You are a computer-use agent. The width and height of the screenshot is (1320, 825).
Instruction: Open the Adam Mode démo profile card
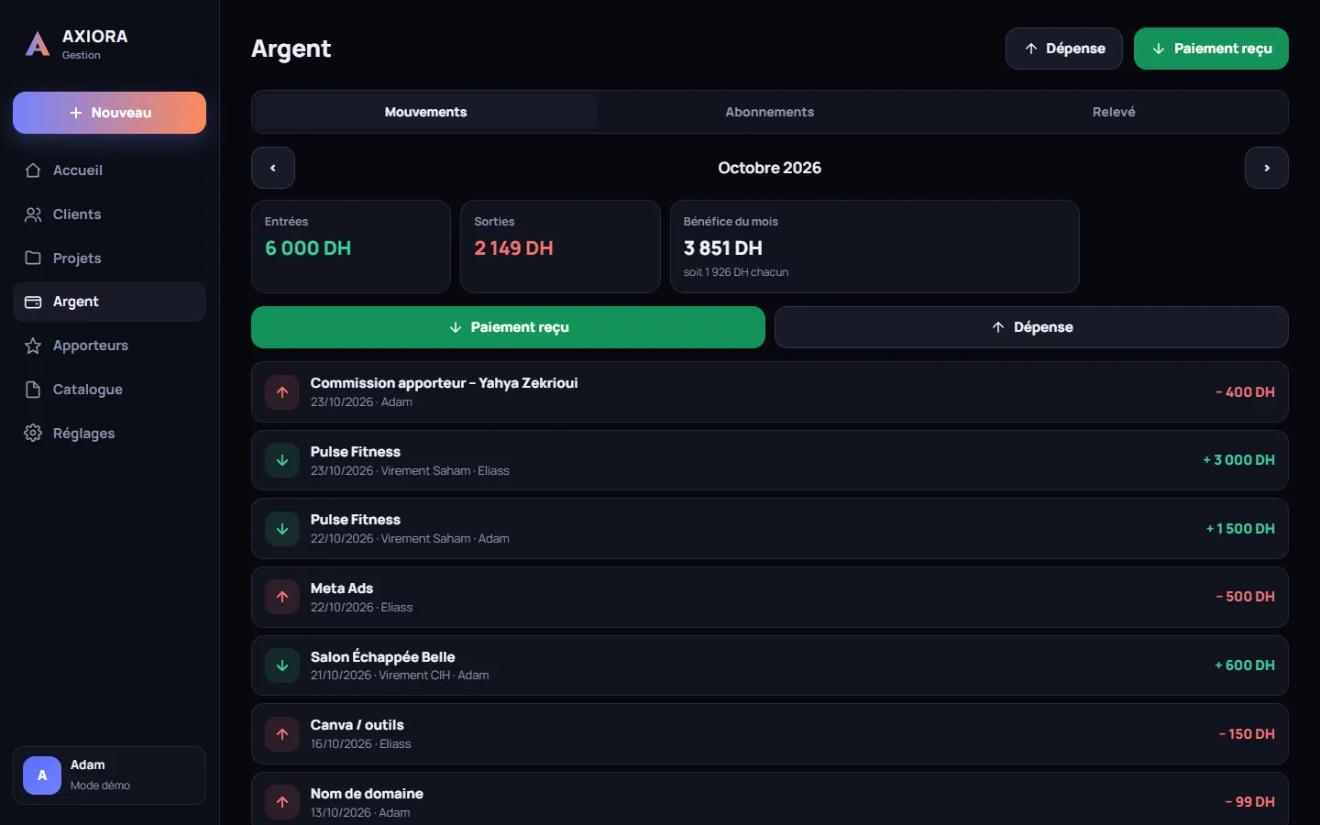(x=109, y=775)
